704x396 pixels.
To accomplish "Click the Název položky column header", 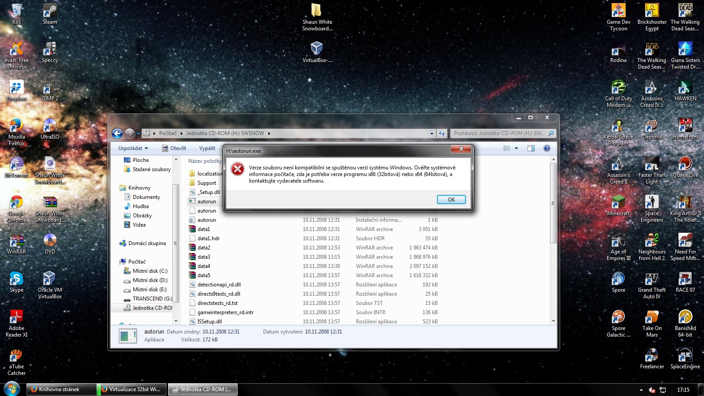I will [x=205, y=161].
